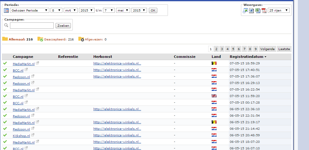The width and height of the screenshot is (309, 150).
Task: Go to page 7
Action: point(244,49)
